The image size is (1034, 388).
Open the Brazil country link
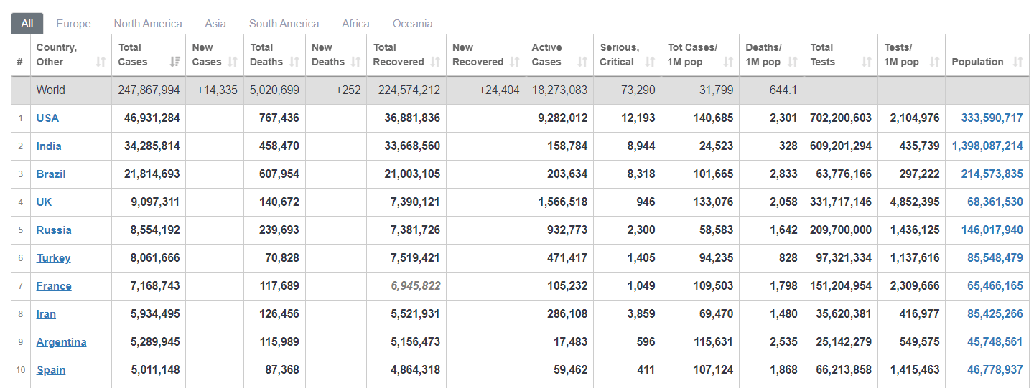[51, 174]
